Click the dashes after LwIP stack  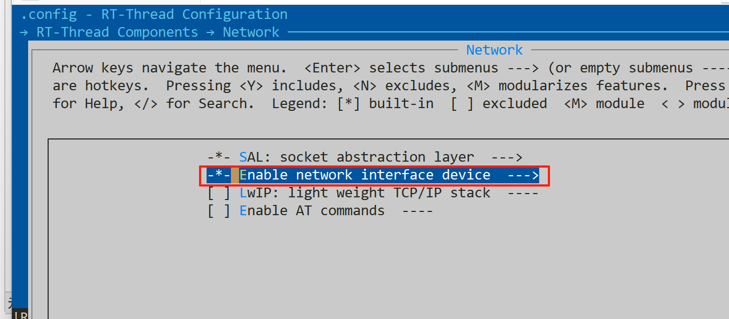pos(523,193)
